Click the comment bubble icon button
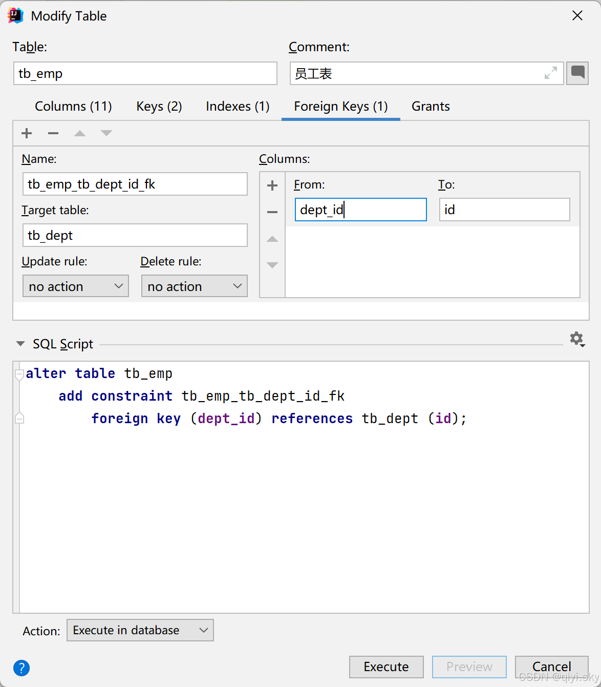This screenshot has height=687, width=601. tap(577, 73)
